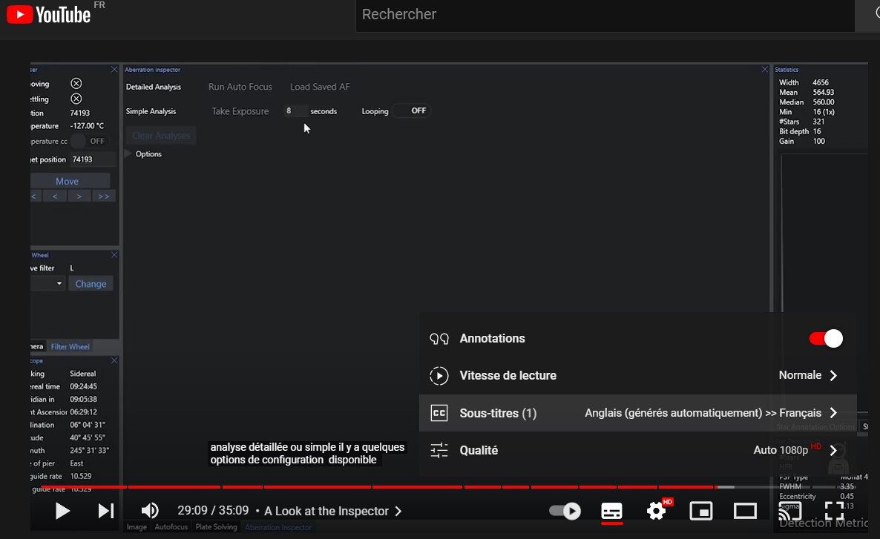Click the quality sliders icon

click(439, 450)
